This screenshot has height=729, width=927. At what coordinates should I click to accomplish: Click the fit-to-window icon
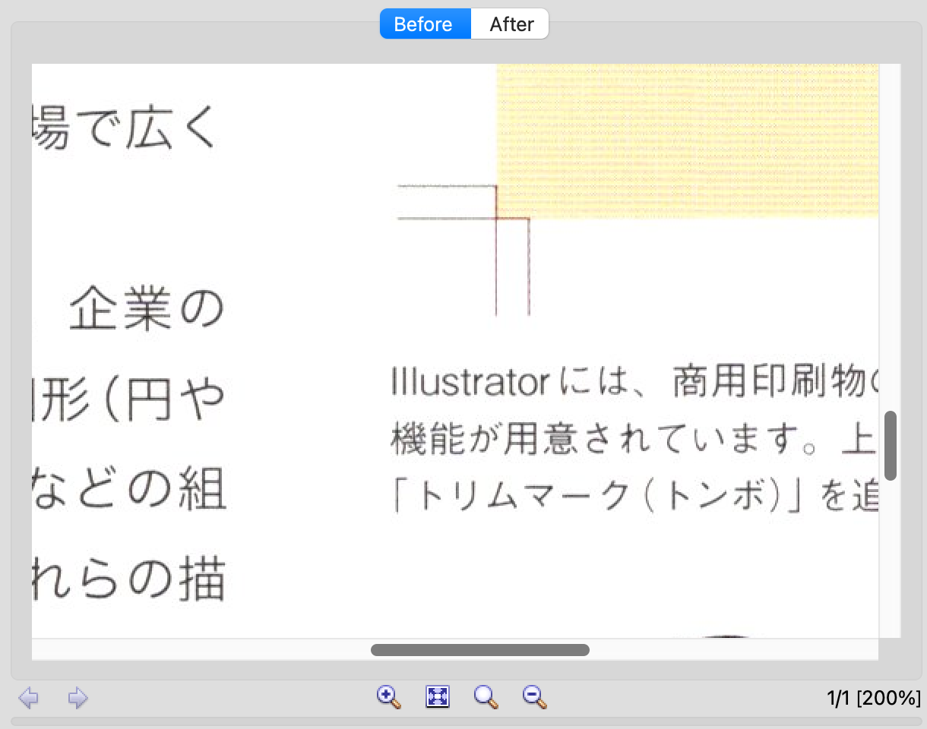pos(438,696)
